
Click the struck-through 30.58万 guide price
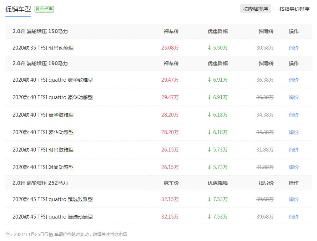(x=265, y=48)
